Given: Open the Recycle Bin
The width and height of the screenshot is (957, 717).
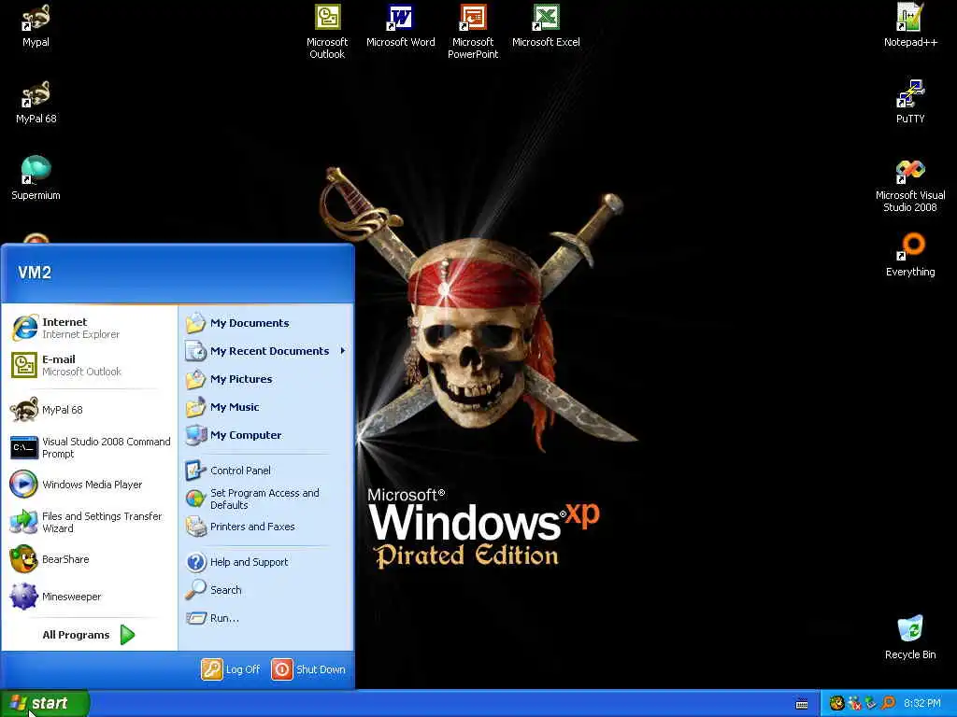Looking at the screenshot, I should (x=910, y=638).
